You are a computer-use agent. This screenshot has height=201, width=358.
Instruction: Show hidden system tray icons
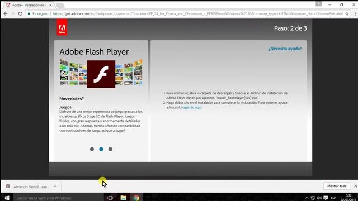tap(307, 198)
